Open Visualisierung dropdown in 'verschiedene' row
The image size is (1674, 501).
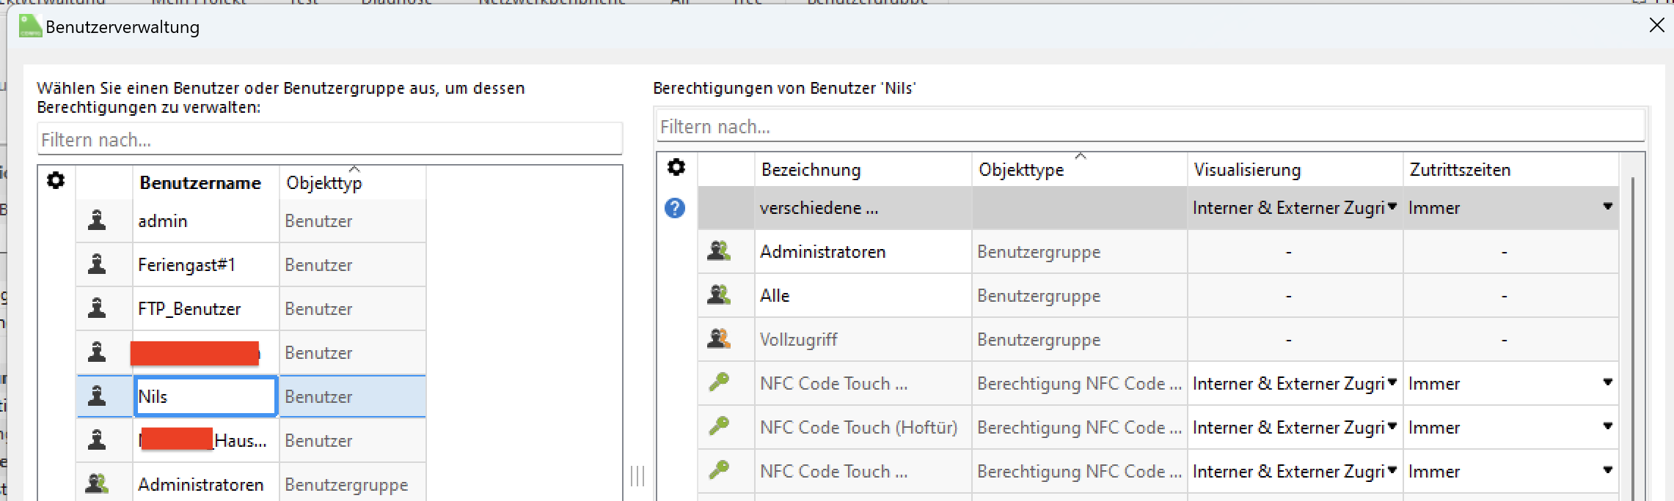[1392, 207]
